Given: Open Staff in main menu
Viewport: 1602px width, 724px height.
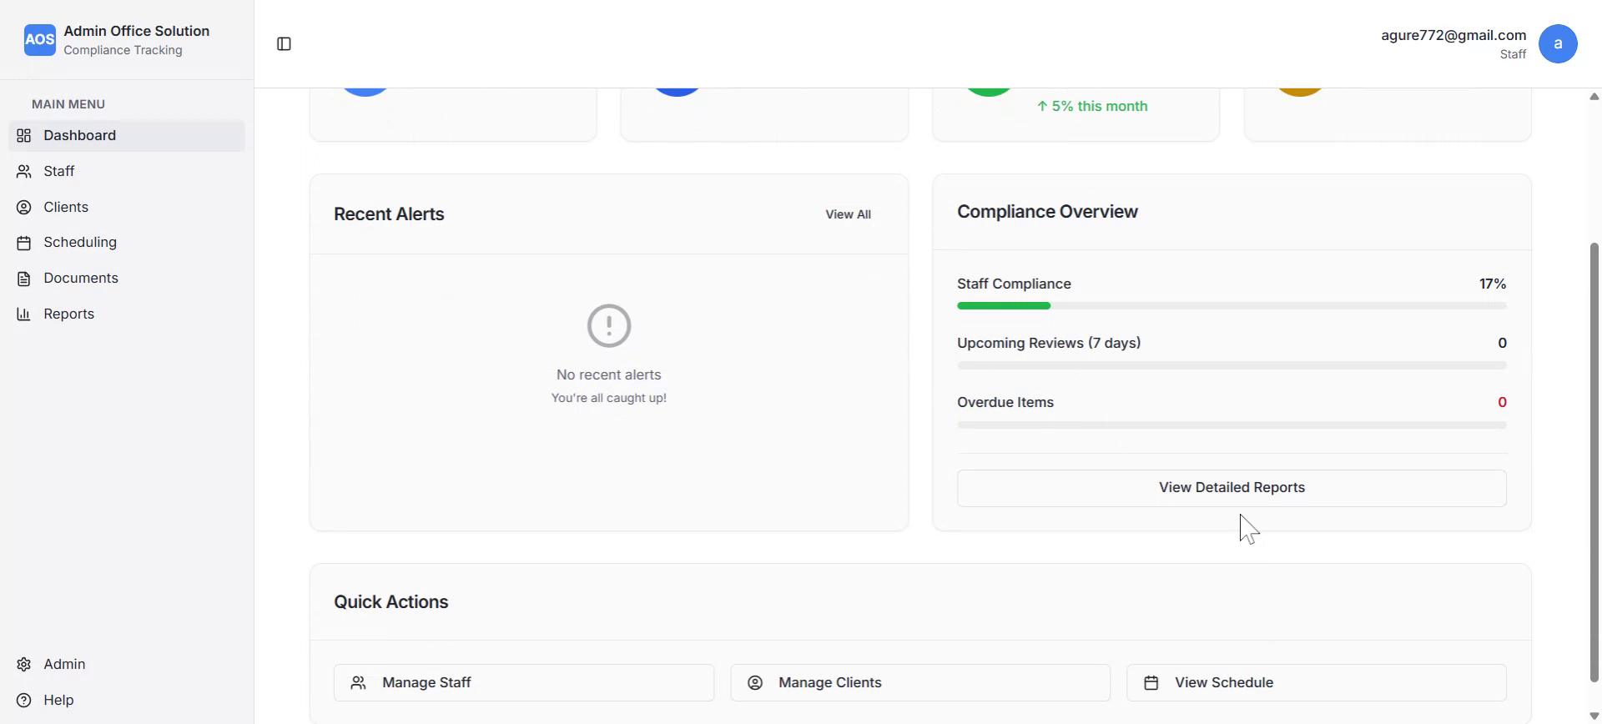Looking at the screenshot, I should click(127, 171).
